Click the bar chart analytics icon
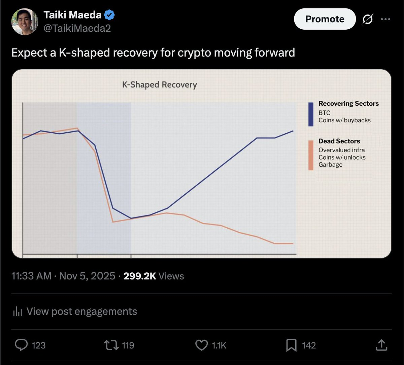The height and width of the screenshot is (365, 404). tap(17, 311)
